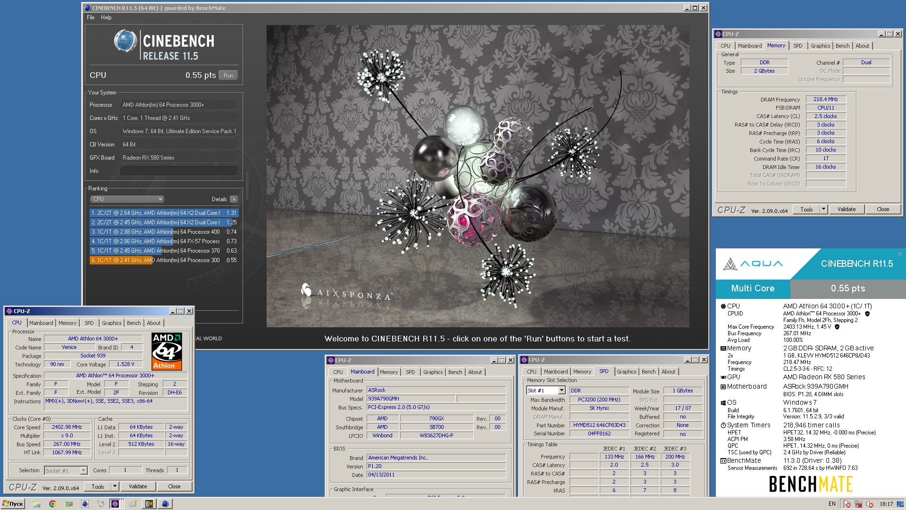Click the Windows OS icon in BenchMate panel
Image resolution: width=906 pixels, height=510 pixels.
pos(723,403)
